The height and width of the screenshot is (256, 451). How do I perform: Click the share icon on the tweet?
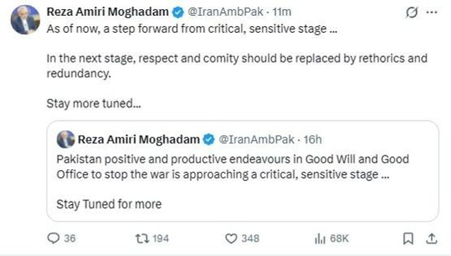[431, 239]
